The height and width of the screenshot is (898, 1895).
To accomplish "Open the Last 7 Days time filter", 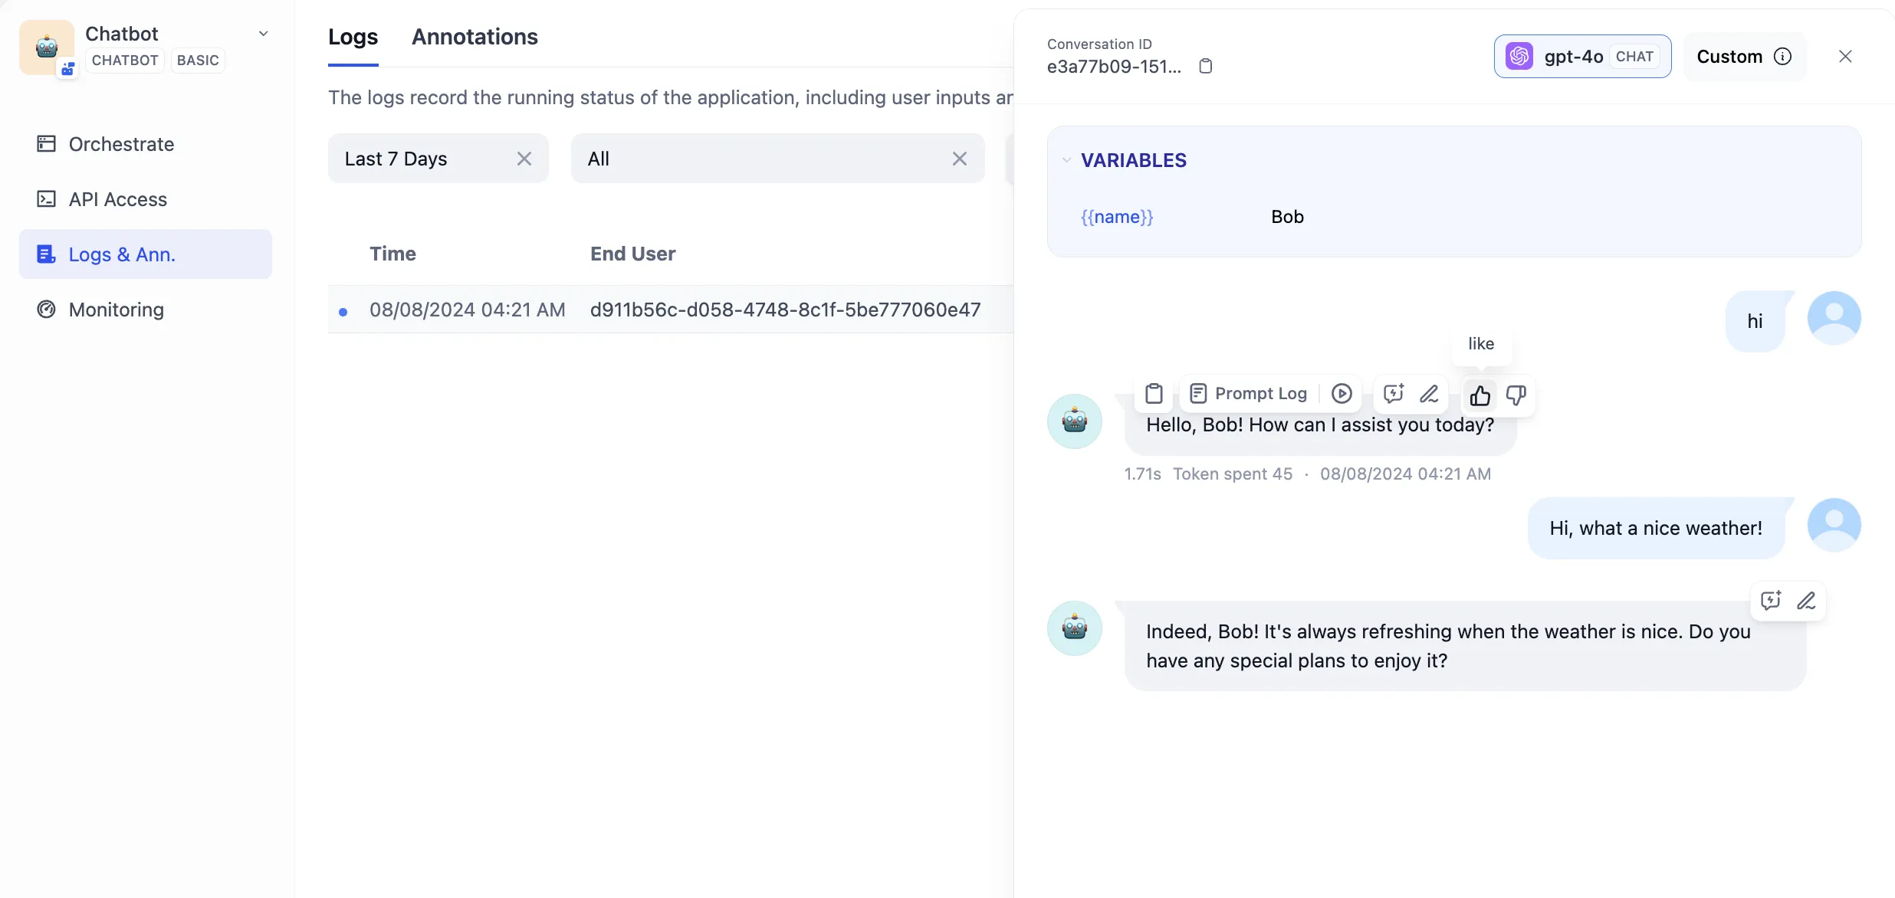I will 422,159.
